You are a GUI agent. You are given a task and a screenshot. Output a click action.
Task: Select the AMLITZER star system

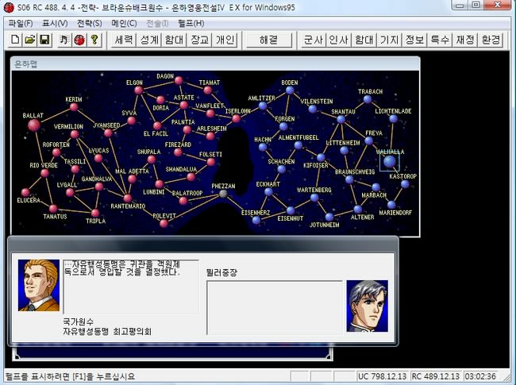pyautogui.click(x=263, y=106)
